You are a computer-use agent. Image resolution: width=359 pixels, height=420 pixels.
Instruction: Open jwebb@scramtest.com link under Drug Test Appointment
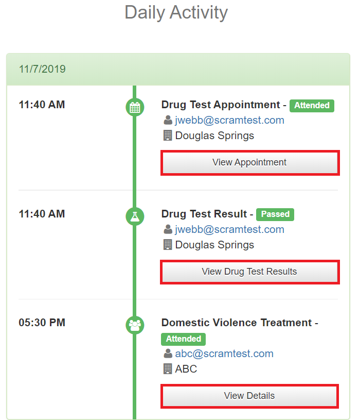229,121
